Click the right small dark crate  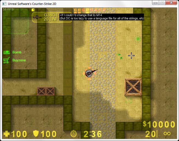(50, 91)
